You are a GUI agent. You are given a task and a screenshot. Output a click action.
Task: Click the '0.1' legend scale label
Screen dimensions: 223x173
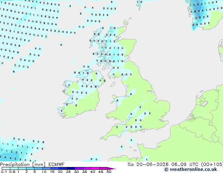[4, 172]
